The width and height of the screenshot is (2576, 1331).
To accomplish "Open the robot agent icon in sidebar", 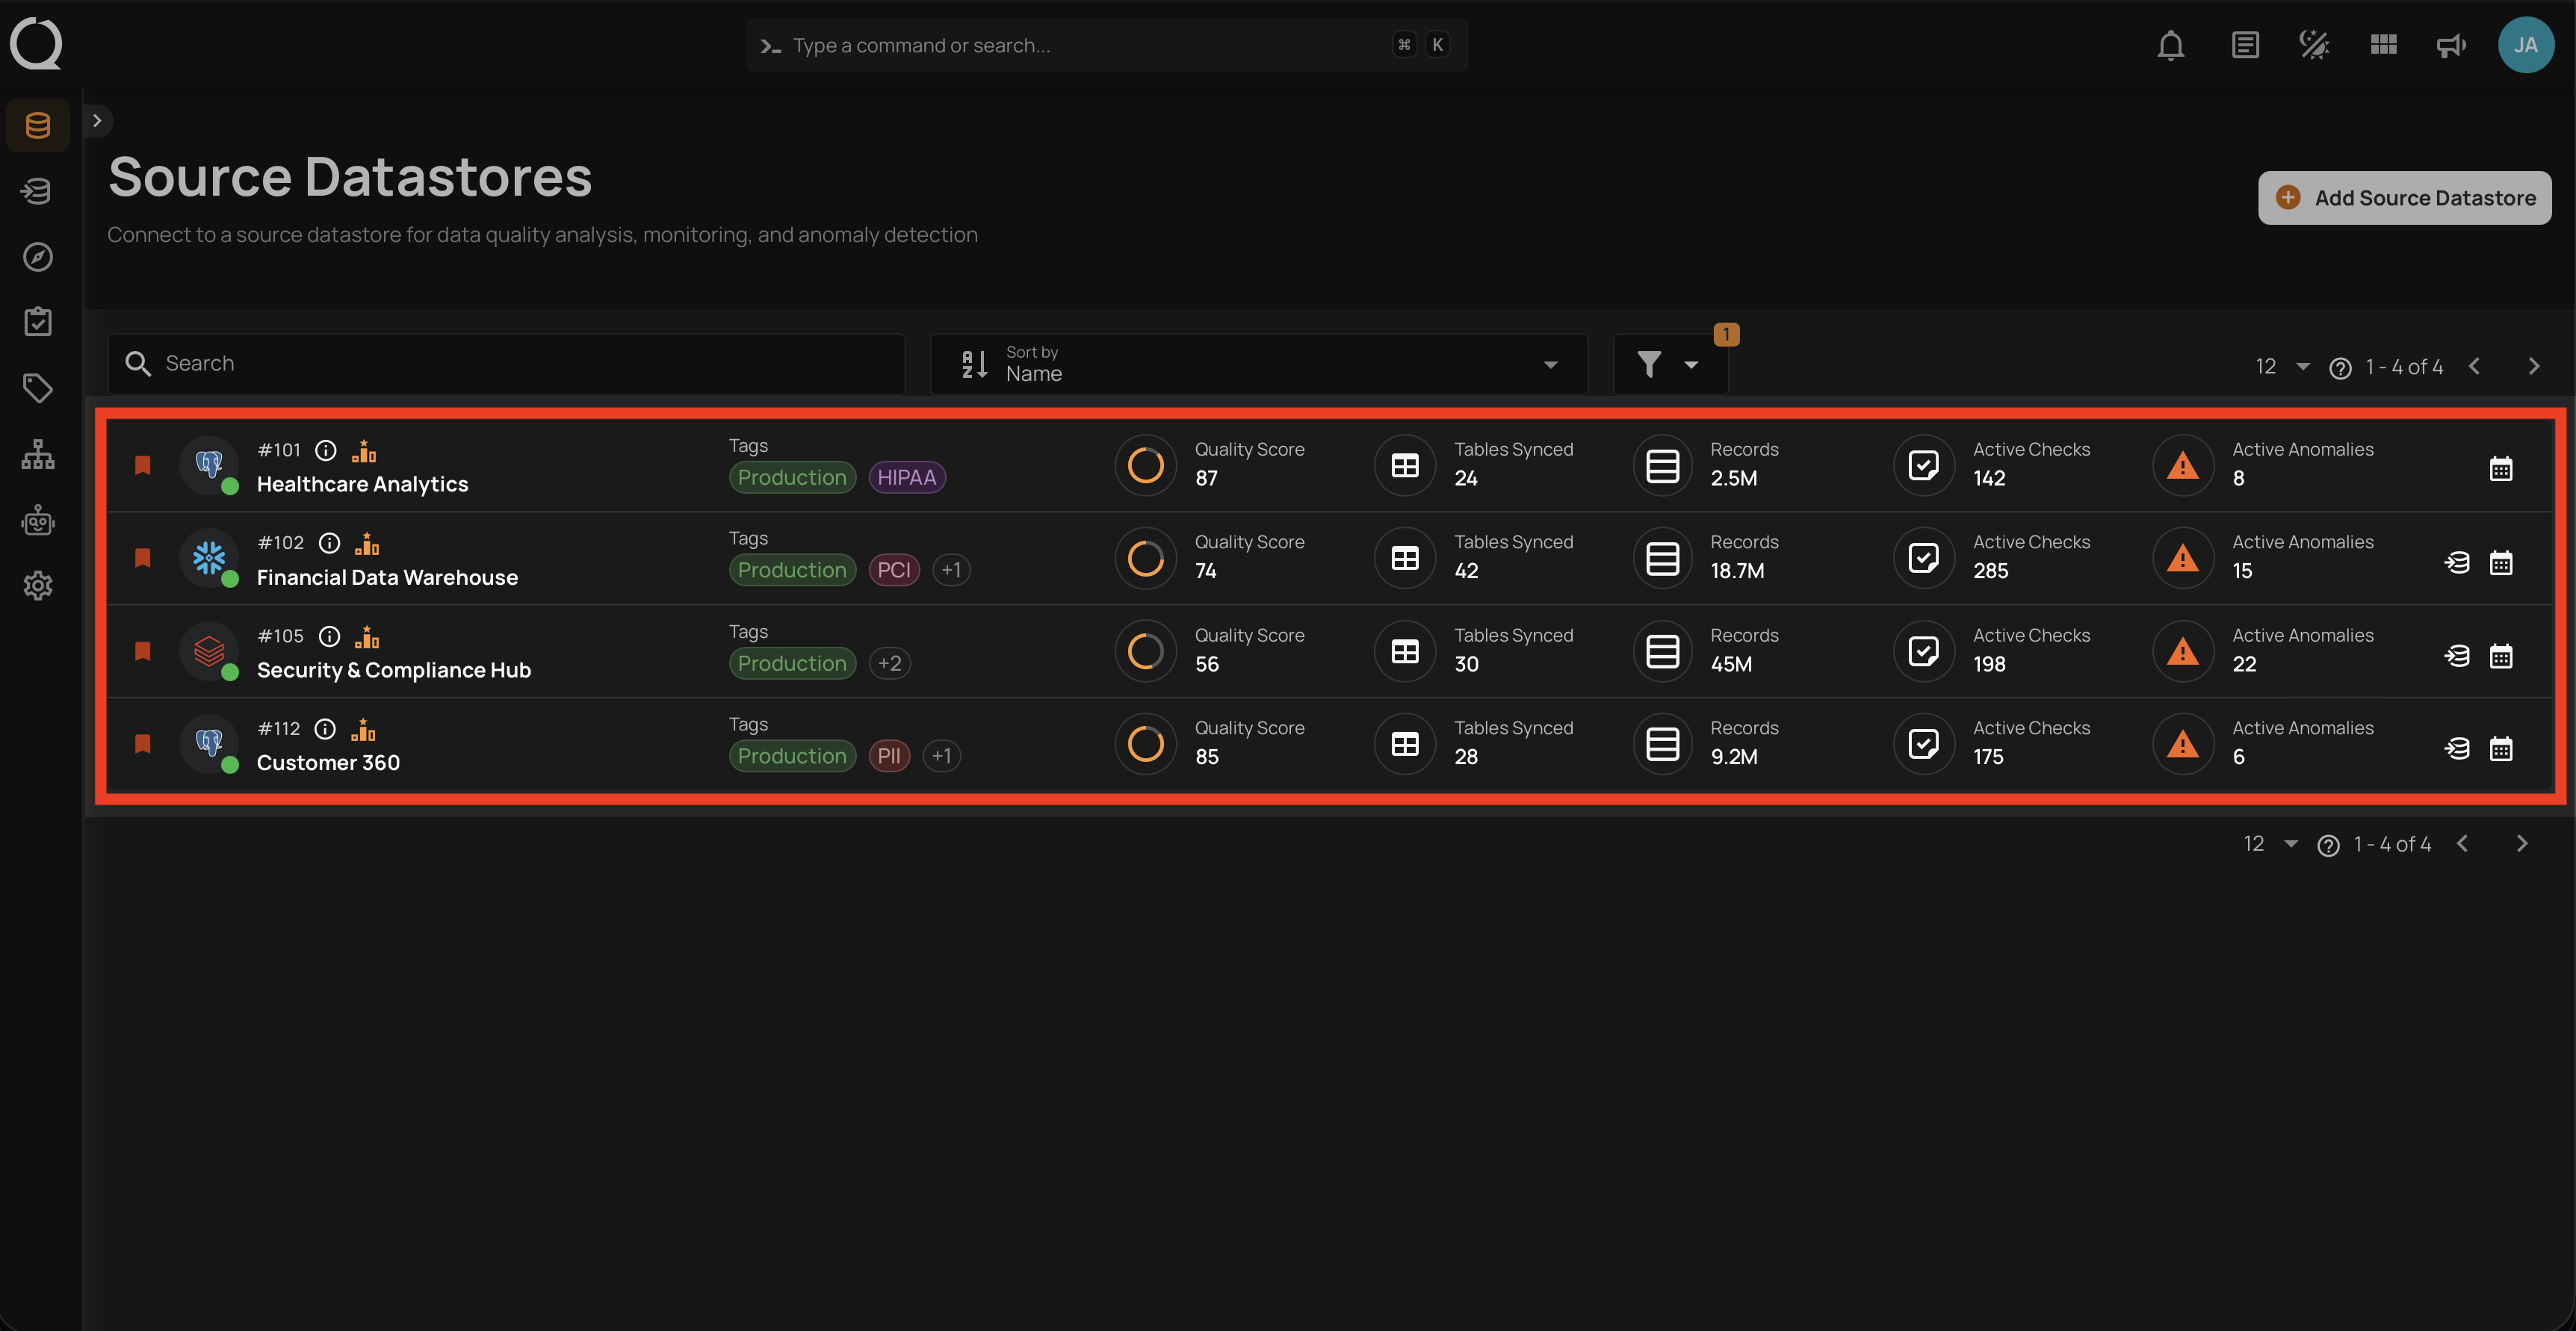I will (38, 521).
